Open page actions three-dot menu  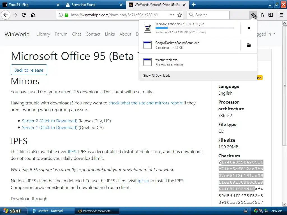pyautogui.click(x=172, y=15)
